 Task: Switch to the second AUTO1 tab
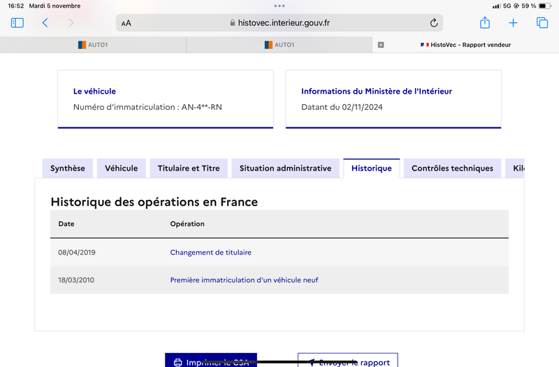[x=279, y=45]
